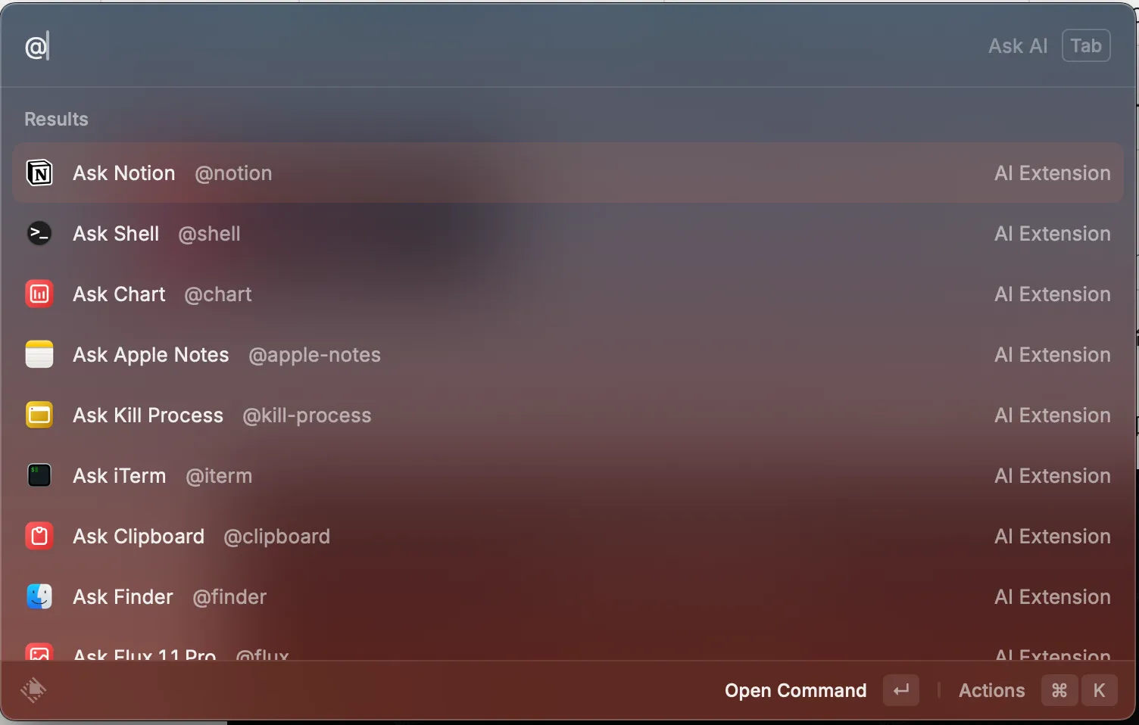This screenshot has width=1139, height=725.
Task: Click the Shell terminal prompt icon
Action: [x=39, y=234]
